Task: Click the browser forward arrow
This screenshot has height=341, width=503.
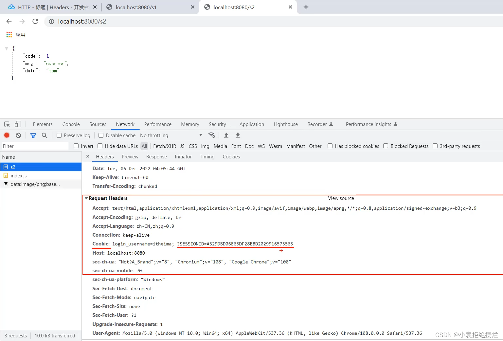Action: (x=22, y=21)
